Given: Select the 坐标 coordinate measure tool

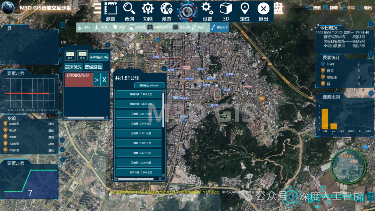Looking at the screenshot, I should [84, 27].
